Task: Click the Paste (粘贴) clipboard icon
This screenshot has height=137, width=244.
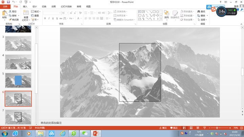Action: (x=4, y=13)
